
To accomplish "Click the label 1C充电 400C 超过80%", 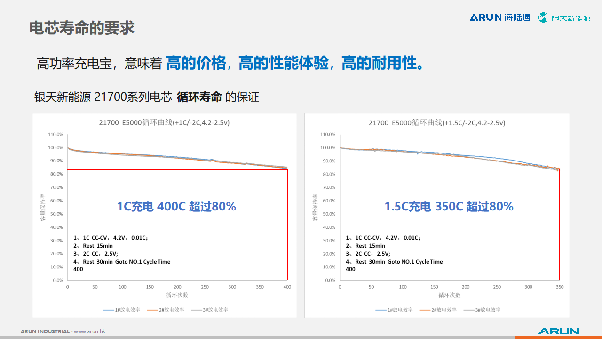I will click(x=176, y=206).
